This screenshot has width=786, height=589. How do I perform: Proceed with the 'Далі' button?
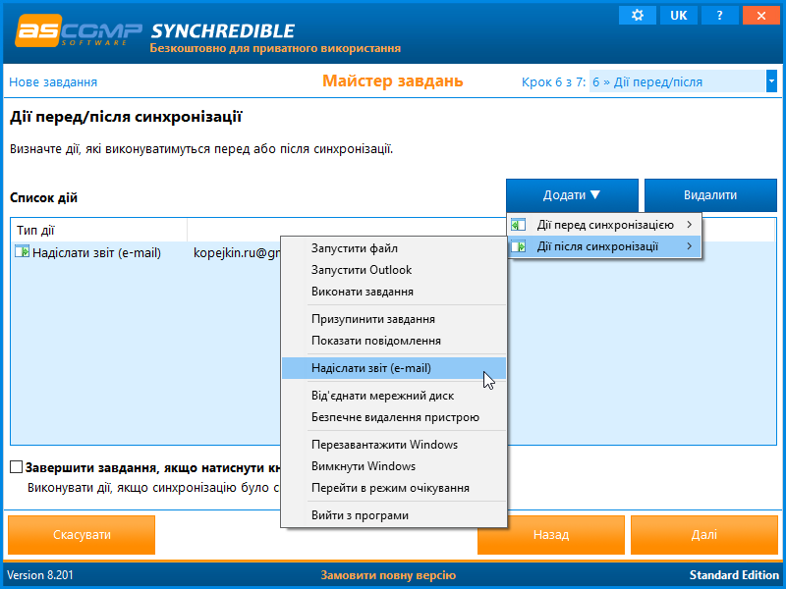tap(704, 535)
